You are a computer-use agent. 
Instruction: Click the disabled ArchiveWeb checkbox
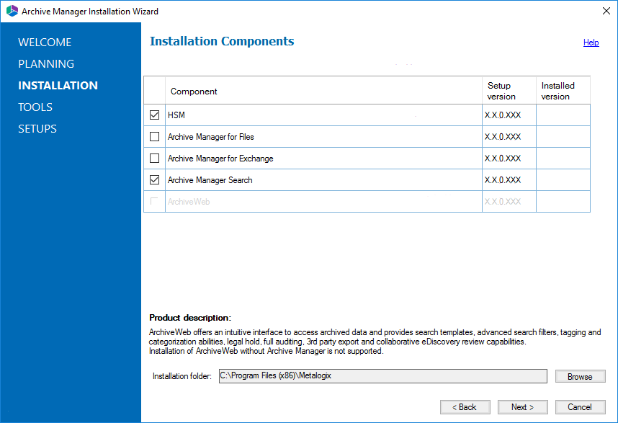(154, 202)
